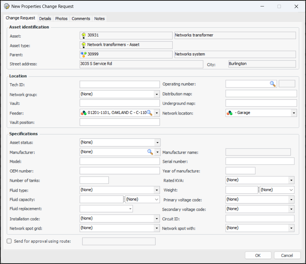Screen dimensions: 306x264
Task: Click the Network location Garage icon
Action: (x=230, y=113)
